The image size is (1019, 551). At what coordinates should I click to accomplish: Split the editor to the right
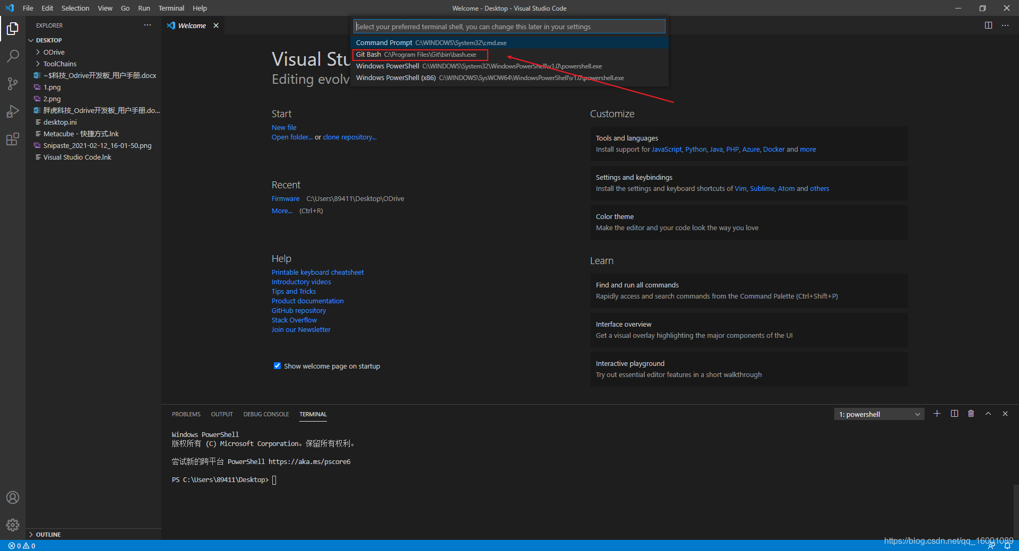click(988, 25)
